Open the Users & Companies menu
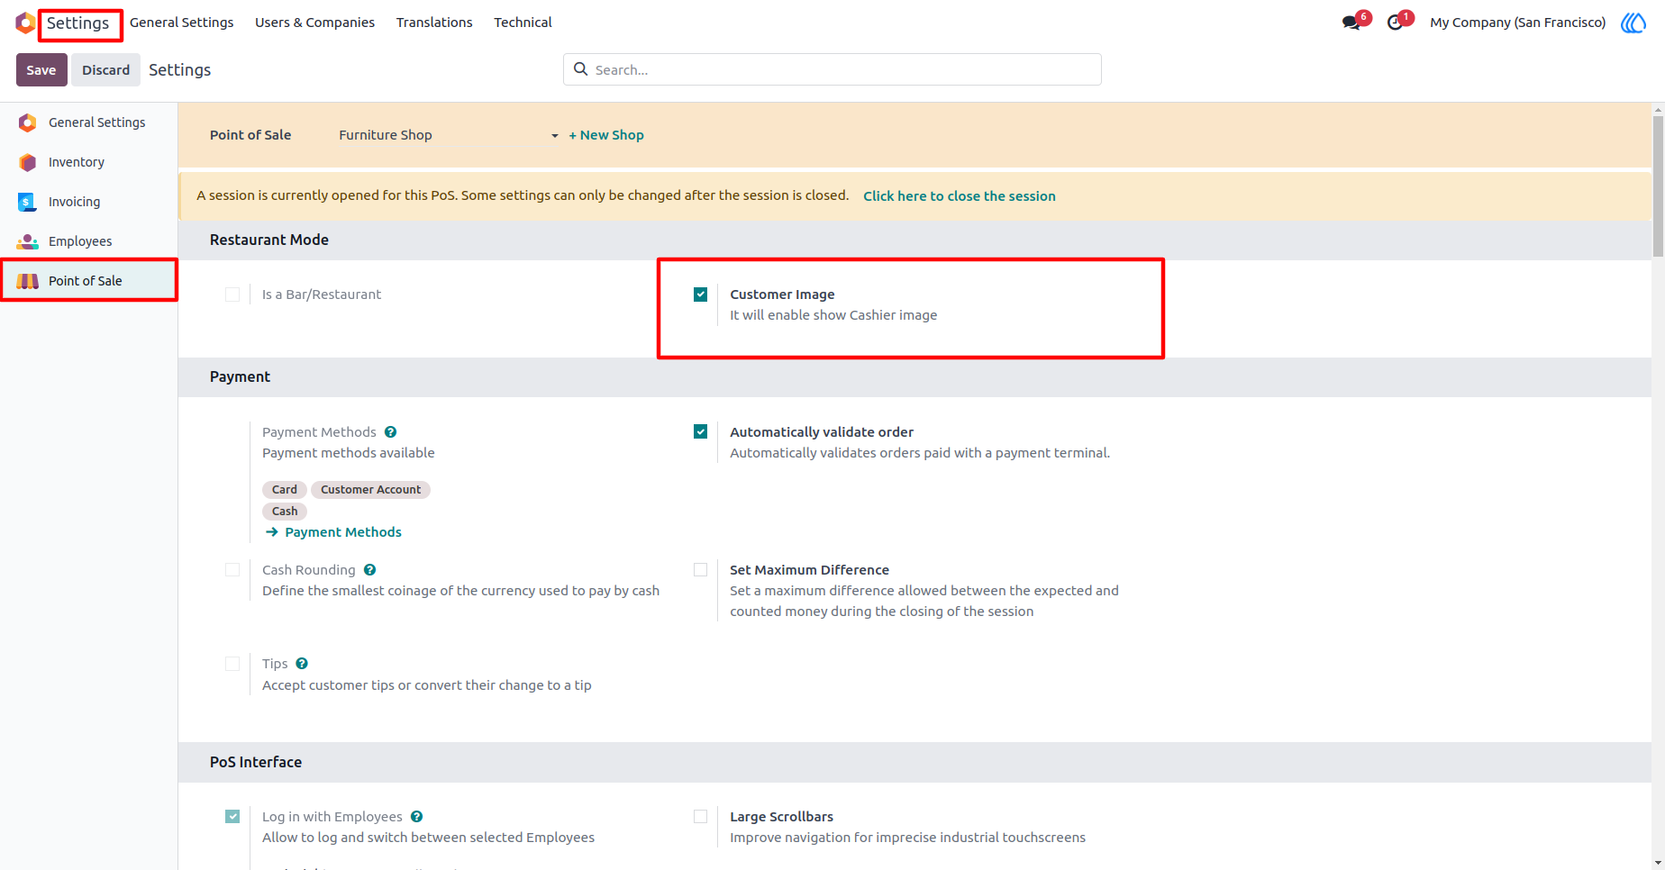The image size is (1665, 870). pyautogui.click(x=314, y=23)
